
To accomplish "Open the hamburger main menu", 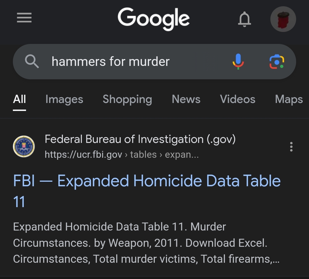I will [x=24, y=18].
